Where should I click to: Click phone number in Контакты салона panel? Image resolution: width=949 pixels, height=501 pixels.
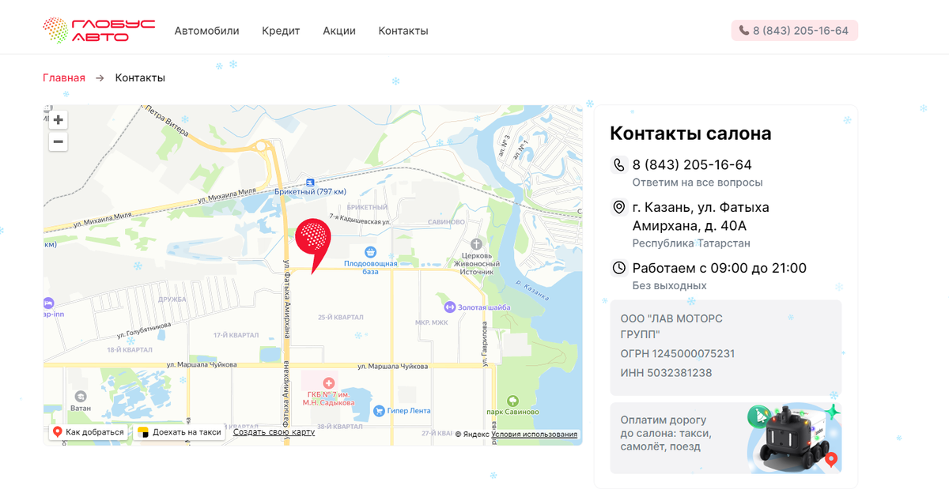(x=692, y=165)
